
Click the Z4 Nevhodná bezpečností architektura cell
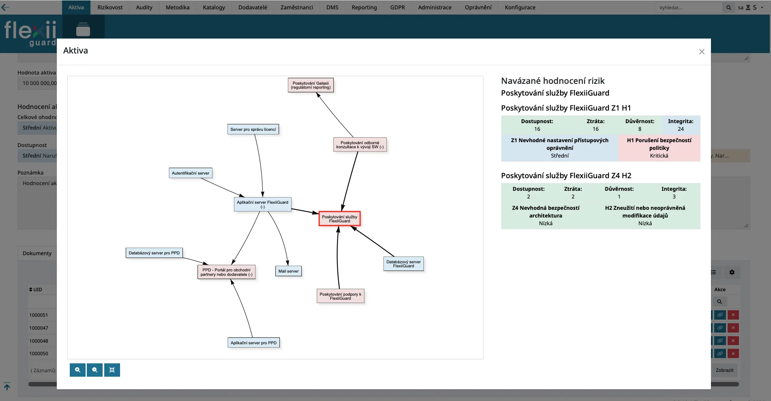(545, 215)
